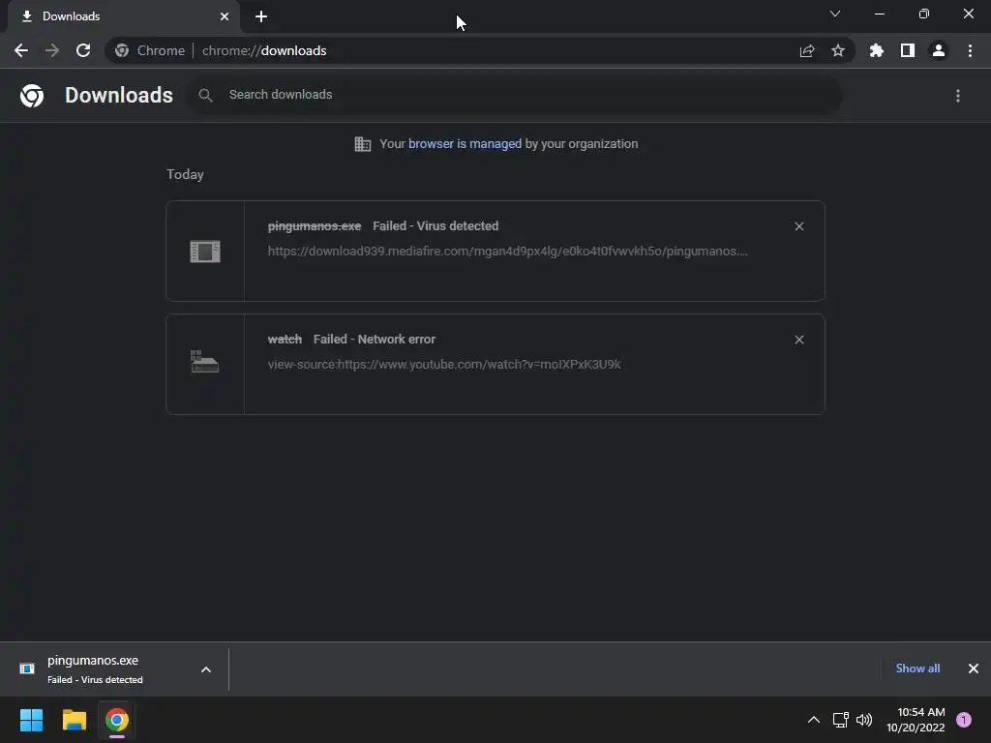Open the clock and calendar
The height and width of the screenshot is (743, 991).
(x=916, y=720)
